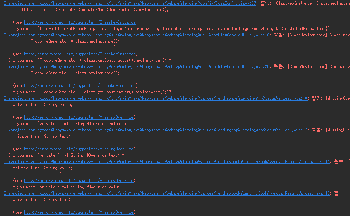Click 'private final String value;' under LendingAppStatusValues.java:16

[x=43, y=105]
